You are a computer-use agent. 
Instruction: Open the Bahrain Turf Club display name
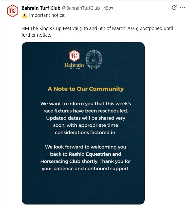click(x=41, y=8)
